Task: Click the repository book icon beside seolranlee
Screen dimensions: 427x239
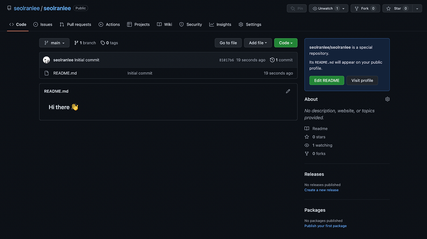Action: [9, 8]
